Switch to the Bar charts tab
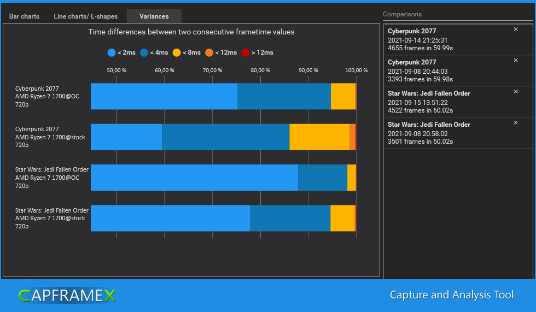Image resolution: width=536 pixels, height=312 pixels. [24, 16]
